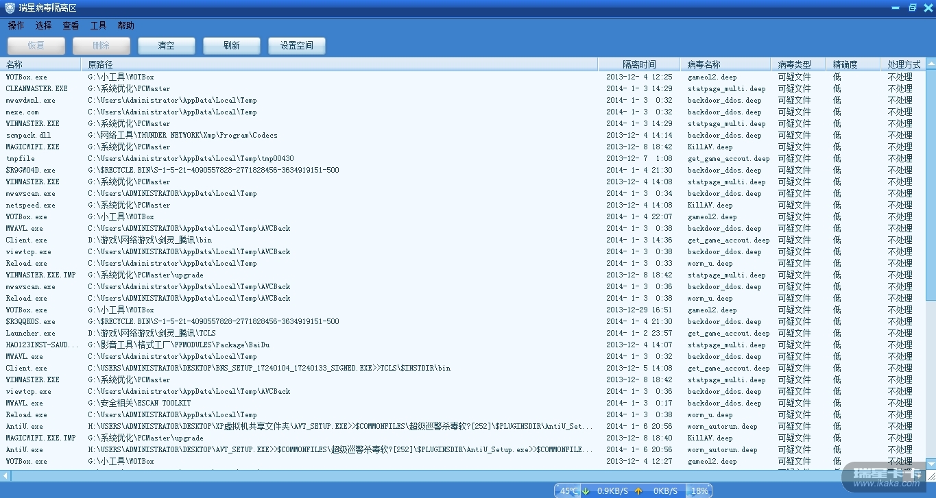Click the path D:\游戏\网络游戏\剑灵_腾讯\bin
Screen dimensions: 936x498
(x=149, y=240)
